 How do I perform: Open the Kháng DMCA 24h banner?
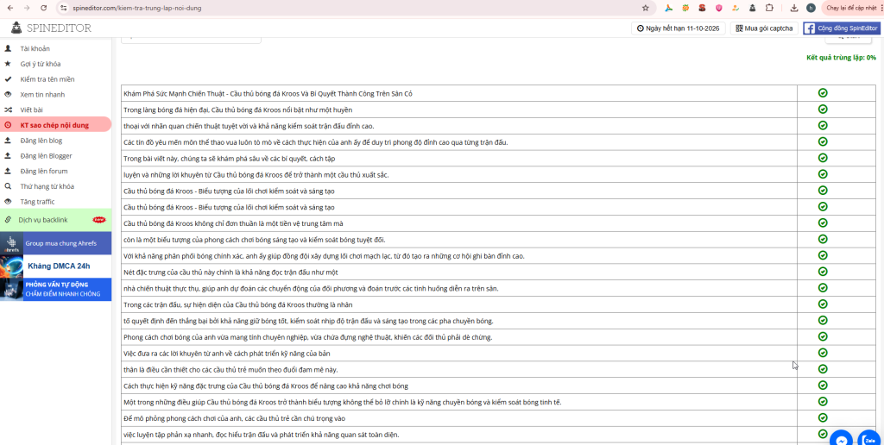(56, 266)
